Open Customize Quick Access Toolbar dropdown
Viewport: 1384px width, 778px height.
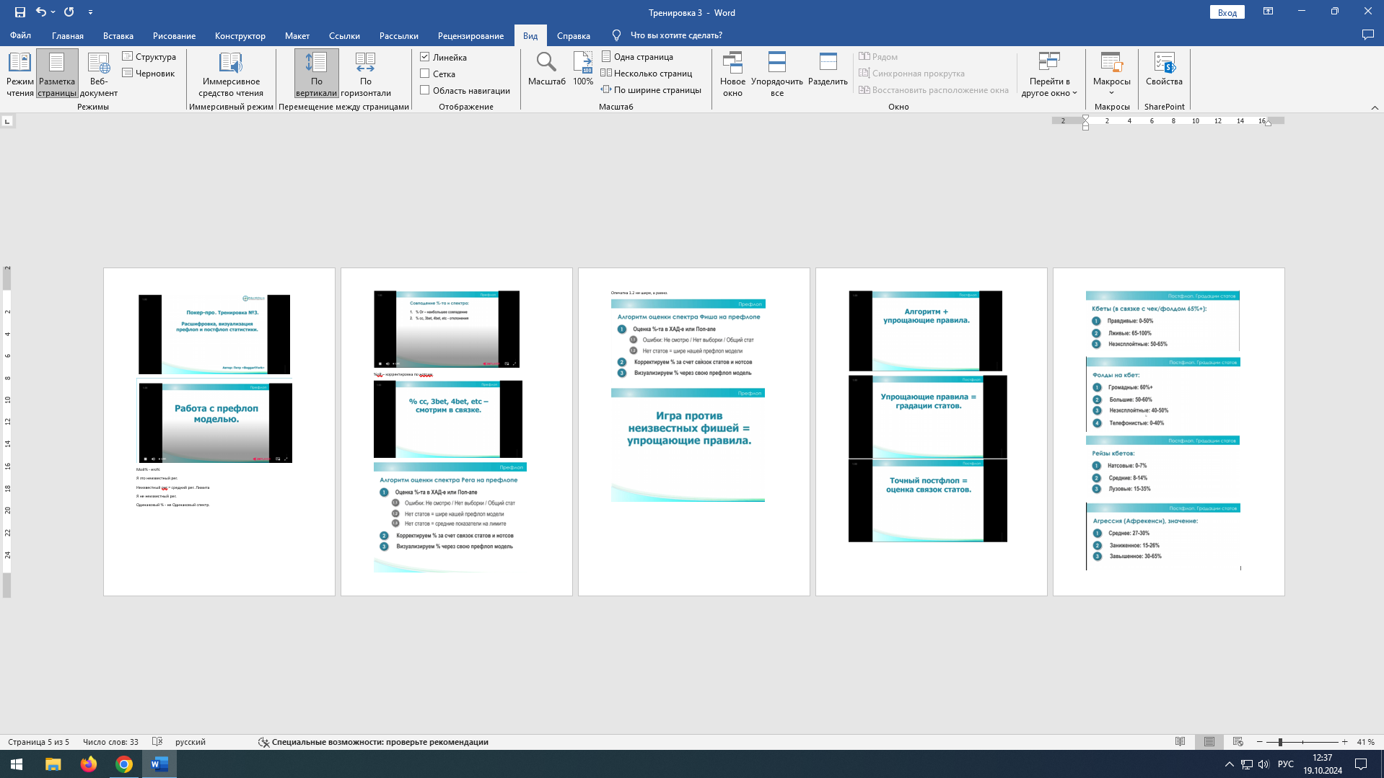(x=90, y=12)
